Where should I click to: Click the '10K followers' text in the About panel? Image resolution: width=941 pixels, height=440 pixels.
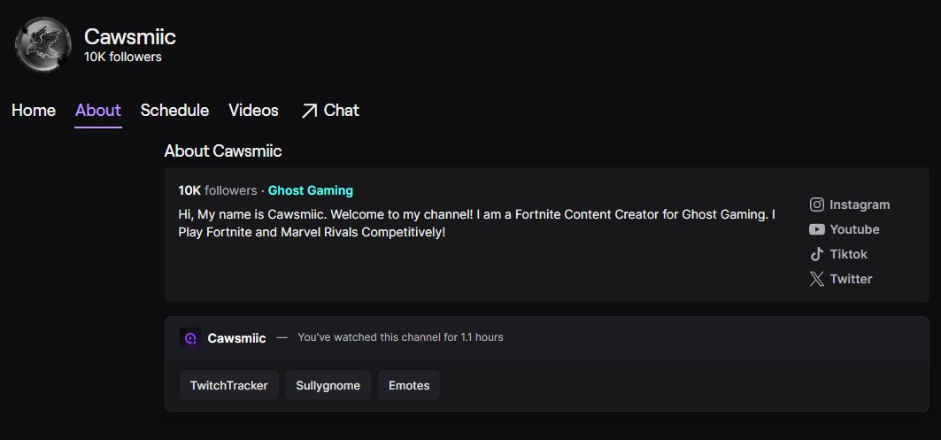point(217,191)
